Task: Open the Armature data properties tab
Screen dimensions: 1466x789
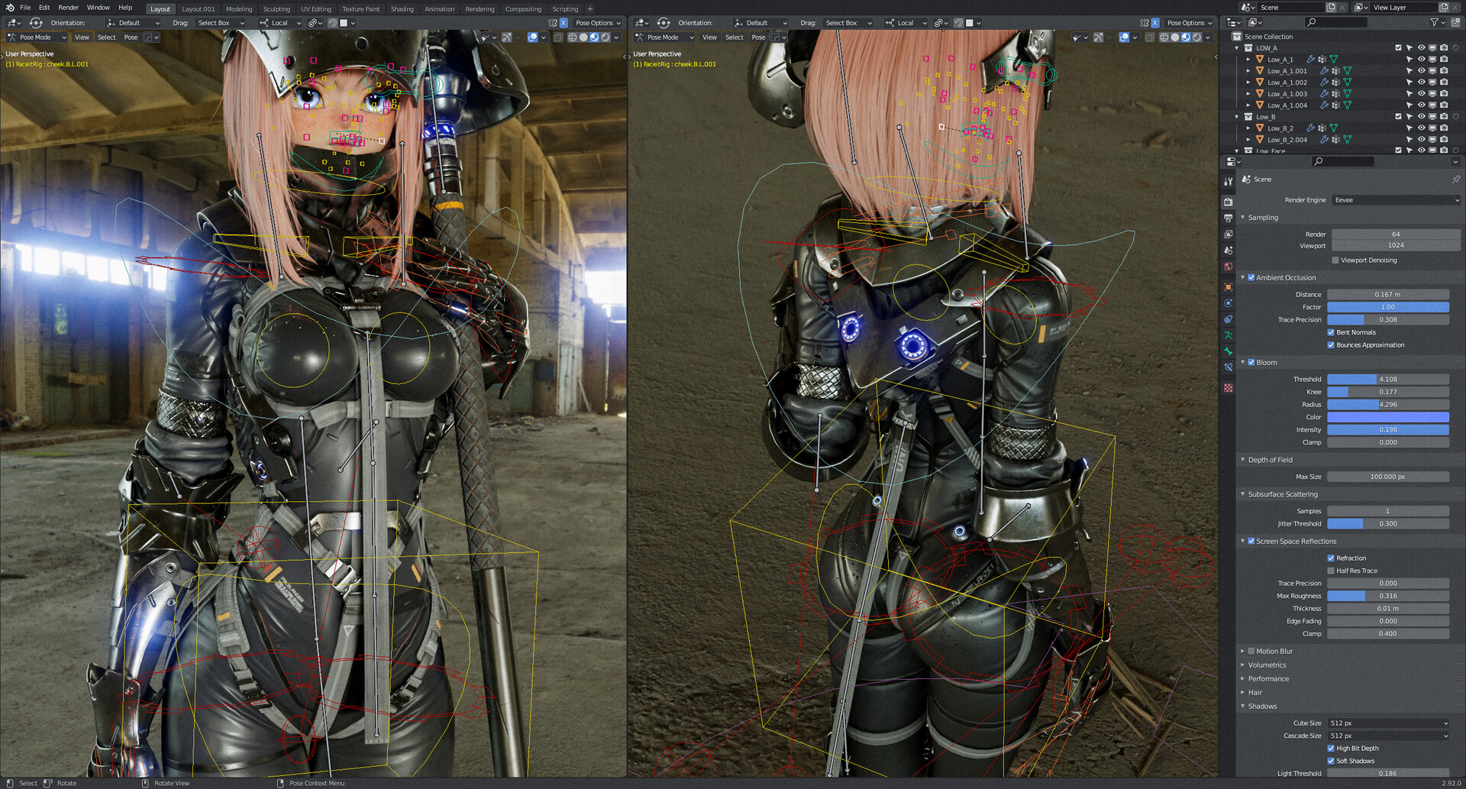Action: point(1228,335)
